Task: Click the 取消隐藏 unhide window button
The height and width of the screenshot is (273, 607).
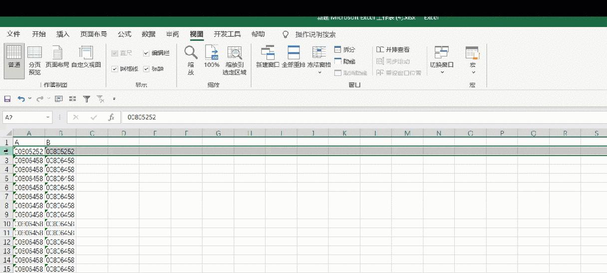Action: click(x=350, y=73)
